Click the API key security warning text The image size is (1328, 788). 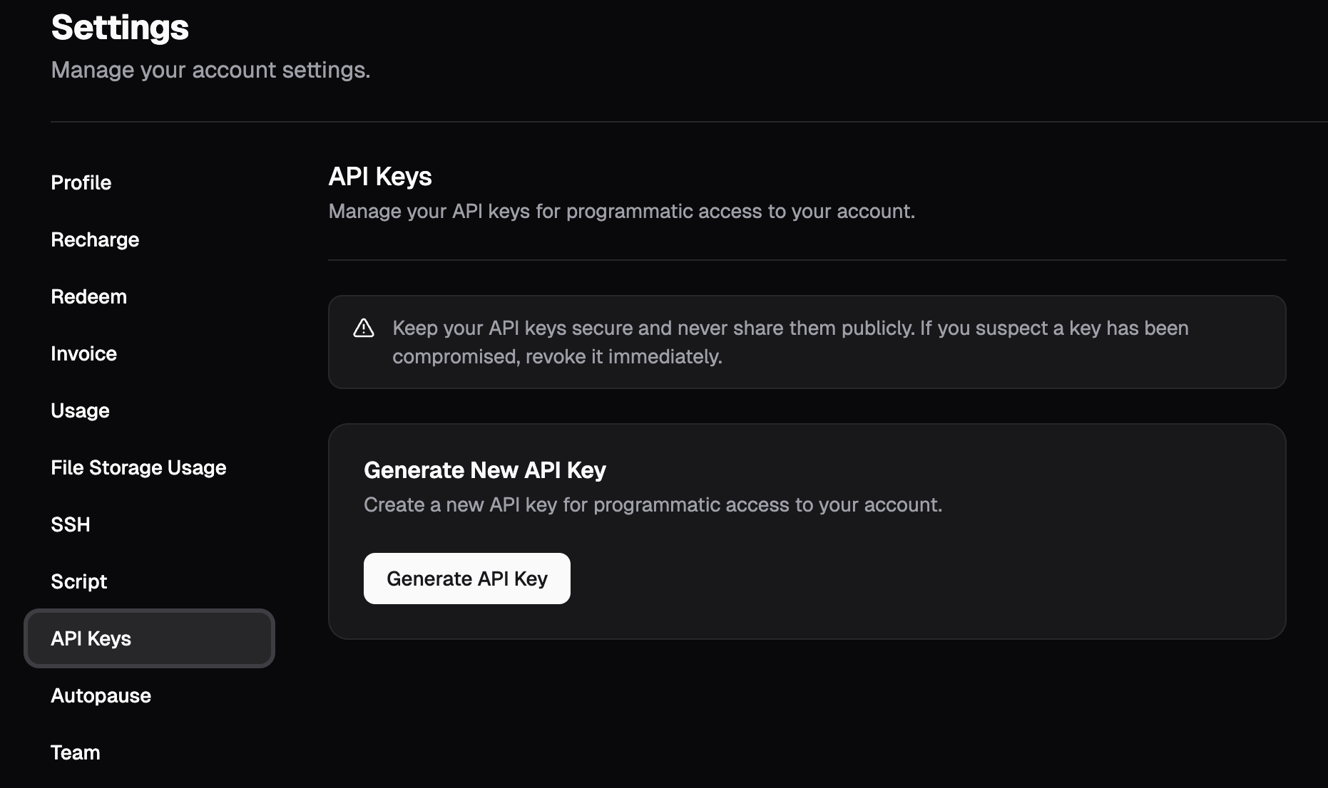click(x=790, y=342)
